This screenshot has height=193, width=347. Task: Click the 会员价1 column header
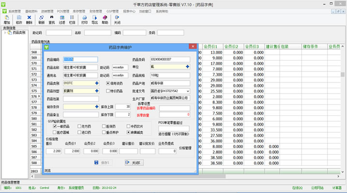(x=212, y=47)
